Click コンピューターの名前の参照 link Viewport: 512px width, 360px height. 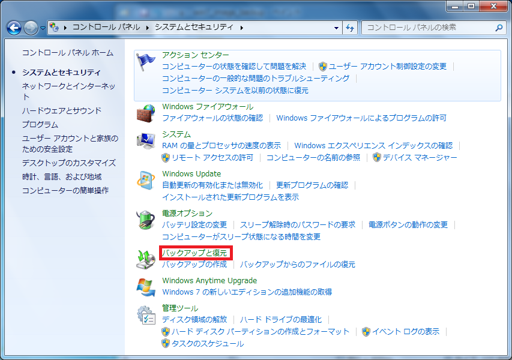pos(313,158)
